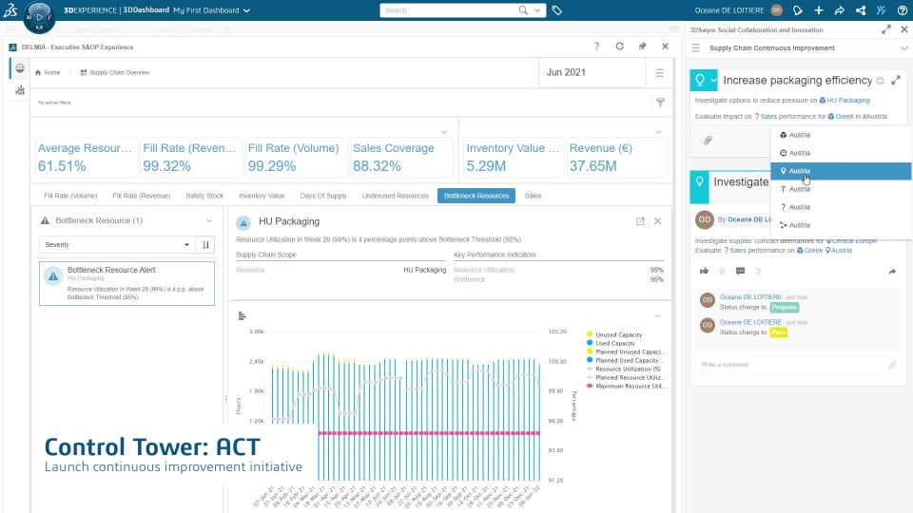
Task: Choose the first Austria suggestion in the list
Action: pos(841,135)
